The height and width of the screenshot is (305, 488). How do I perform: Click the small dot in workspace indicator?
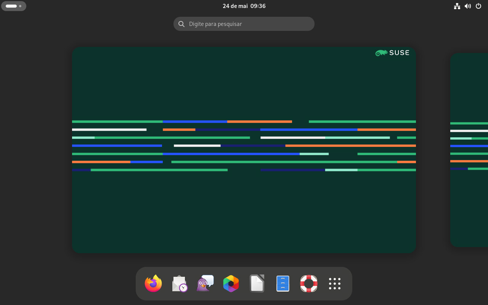pos(20,6)
